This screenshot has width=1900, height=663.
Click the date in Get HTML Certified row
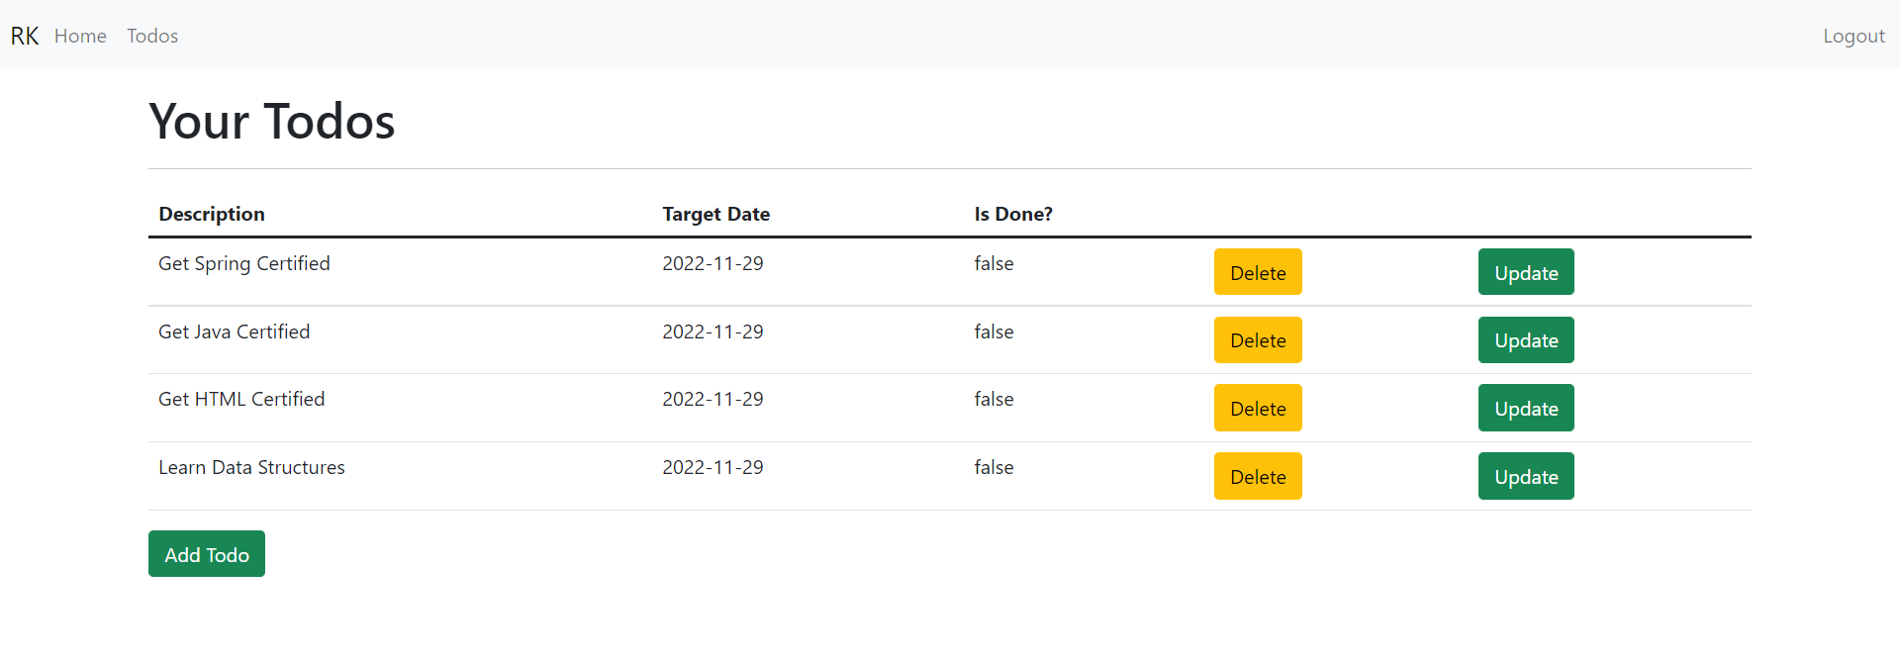tap(712, 399)
